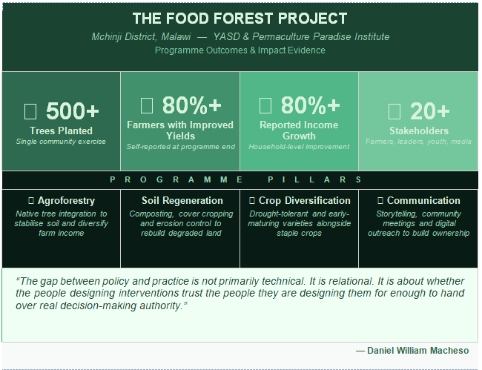The width and height of the screenshot is (482, 370).
Task: Click the icon next to 20+ Stakeholders
Action: (394, 111)
